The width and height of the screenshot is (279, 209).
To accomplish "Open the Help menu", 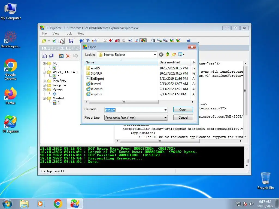I will point(81,33).
